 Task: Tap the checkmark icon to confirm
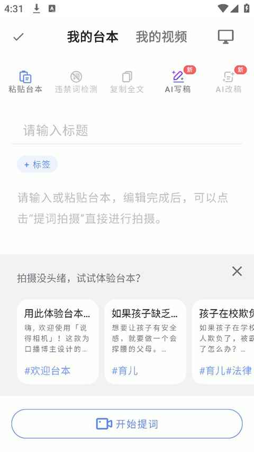19,37
